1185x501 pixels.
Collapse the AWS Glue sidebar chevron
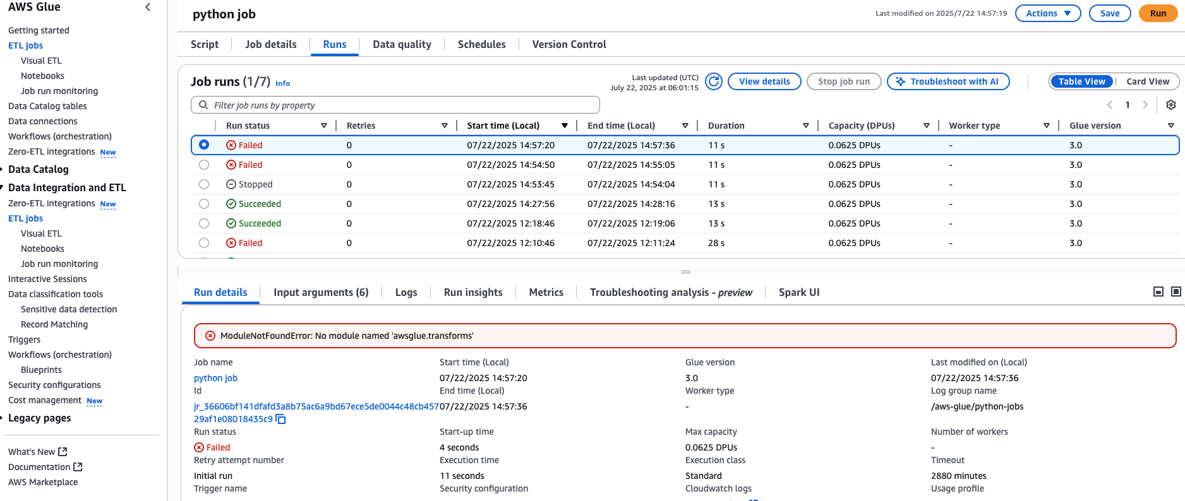(148, 8)
